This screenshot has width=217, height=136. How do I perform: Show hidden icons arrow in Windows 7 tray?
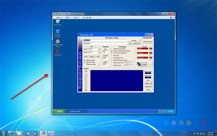coord(191,134)
